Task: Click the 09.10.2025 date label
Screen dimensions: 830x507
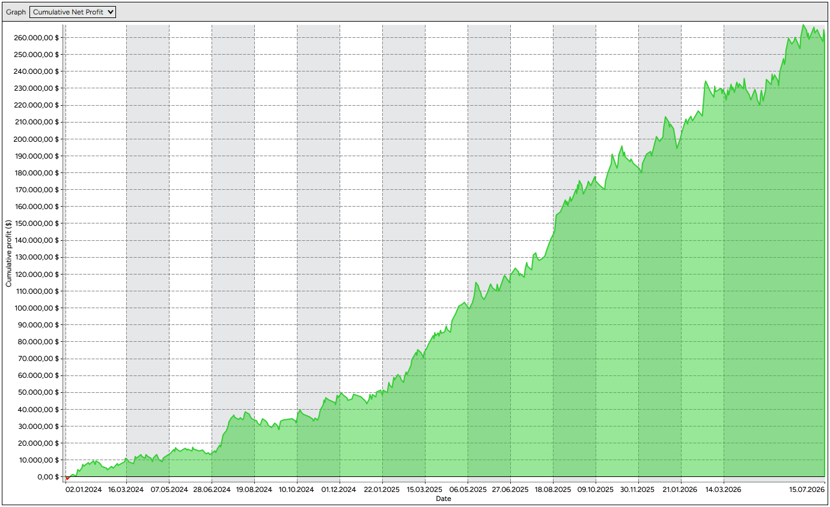Action: 596,490
